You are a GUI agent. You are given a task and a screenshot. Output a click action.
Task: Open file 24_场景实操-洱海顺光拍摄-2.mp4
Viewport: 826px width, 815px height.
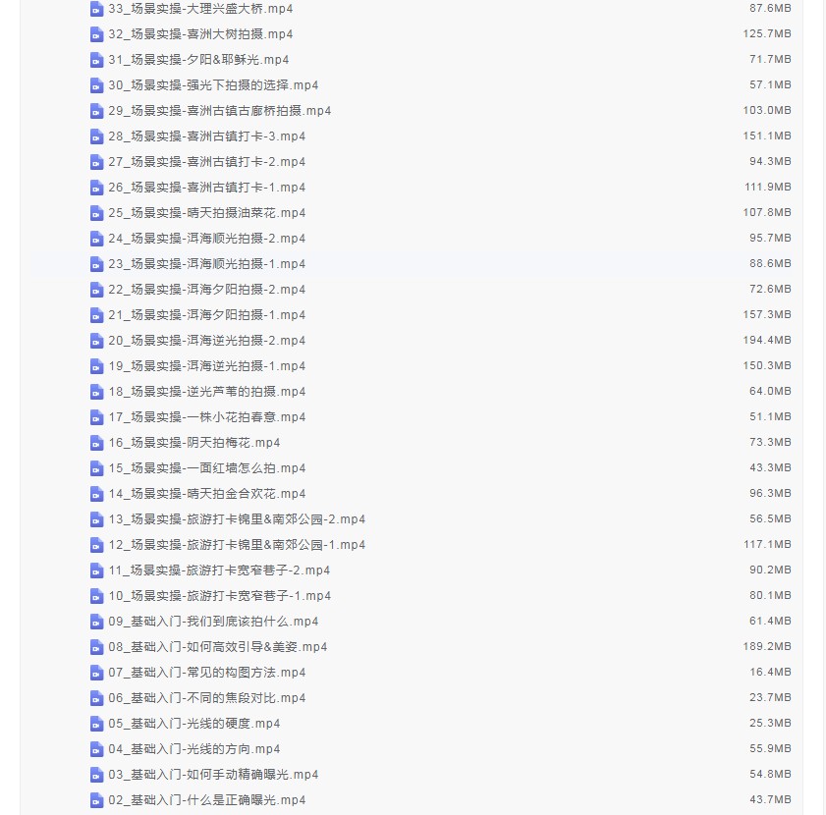click(207, 239)
